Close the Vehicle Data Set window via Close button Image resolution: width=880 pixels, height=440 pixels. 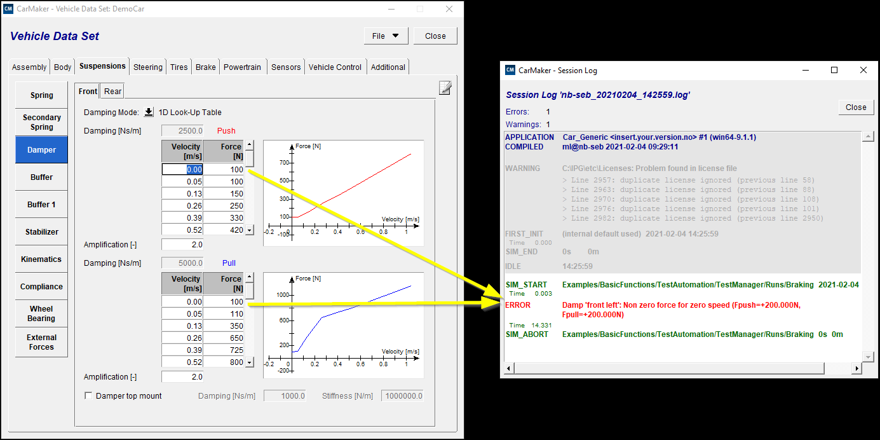tap(435, 36)
